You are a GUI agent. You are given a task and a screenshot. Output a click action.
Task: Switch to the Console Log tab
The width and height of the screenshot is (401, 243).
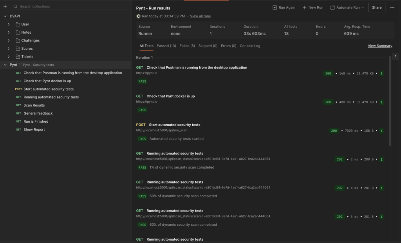pos(250,46)
